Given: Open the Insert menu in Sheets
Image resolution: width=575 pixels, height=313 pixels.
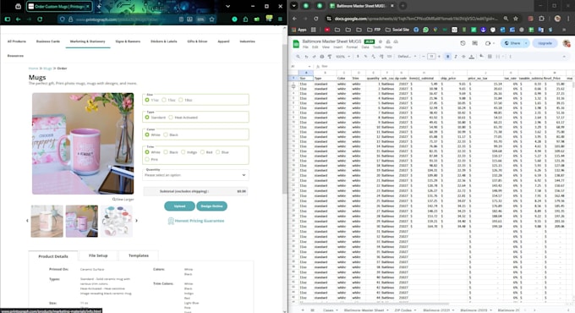Looking at the screenshot, I should click(337, 47).
